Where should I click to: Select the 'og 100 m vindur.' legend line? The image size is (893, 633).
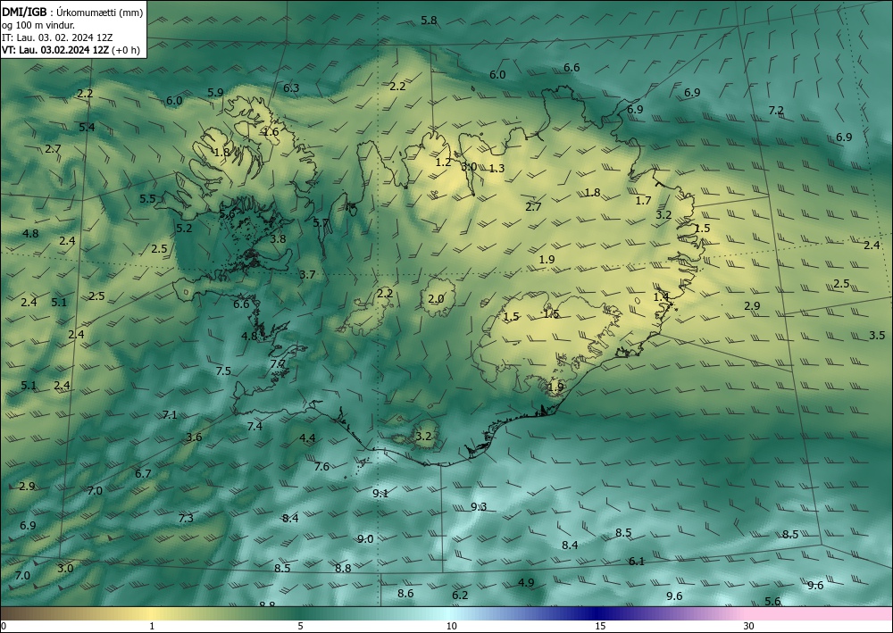pyautogui.click(x=38, y=25)
